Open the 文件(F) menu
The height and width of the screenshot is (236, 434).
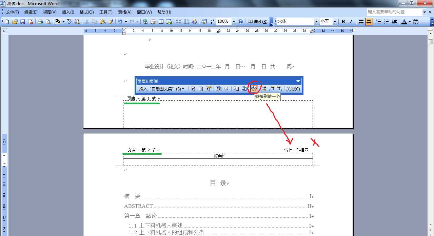[13, 12]
